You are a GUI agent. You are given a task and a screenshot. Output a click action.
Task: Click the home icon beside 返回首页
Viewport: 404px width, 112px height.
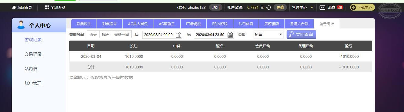click(x=14, y=8)
